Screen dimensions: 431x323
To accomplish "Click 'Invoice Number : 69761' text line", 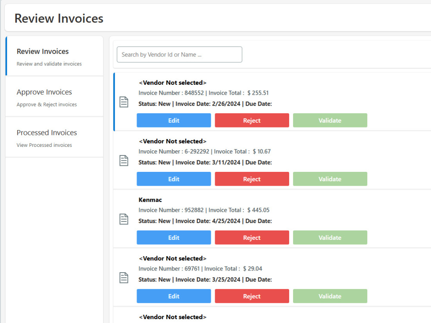I will [x=200, y=268].
